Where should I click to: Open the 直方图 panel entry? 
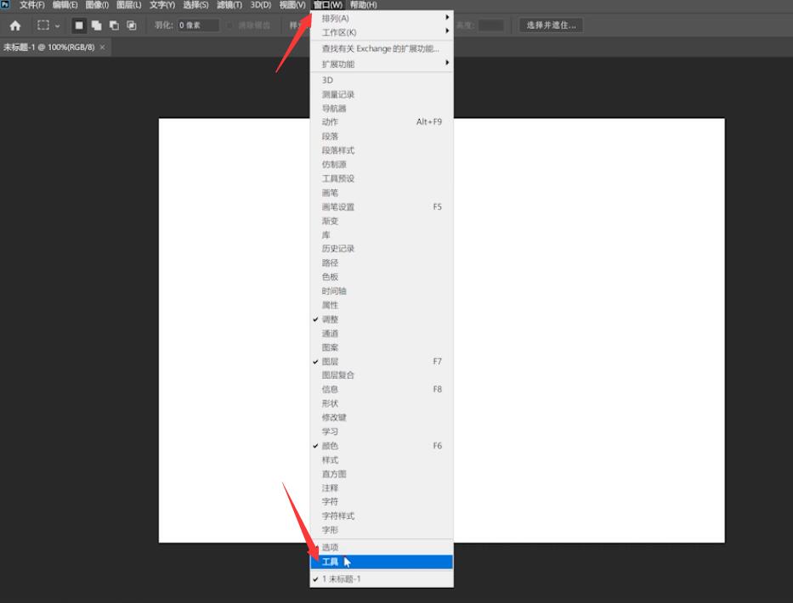[382, 474]
